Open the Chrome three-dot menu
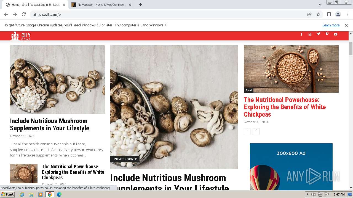Viewport: 353px width, 198px height. [x=347, y=14]
